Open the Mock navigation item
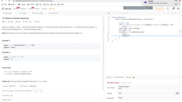The width and height of the screenshot is (182, 102). click(x=30, y=9)
